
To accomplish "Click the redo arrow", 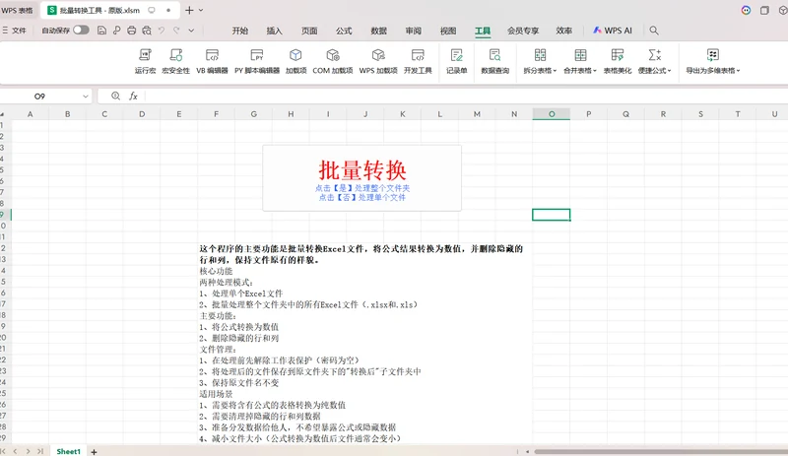I will coord(176,31).
